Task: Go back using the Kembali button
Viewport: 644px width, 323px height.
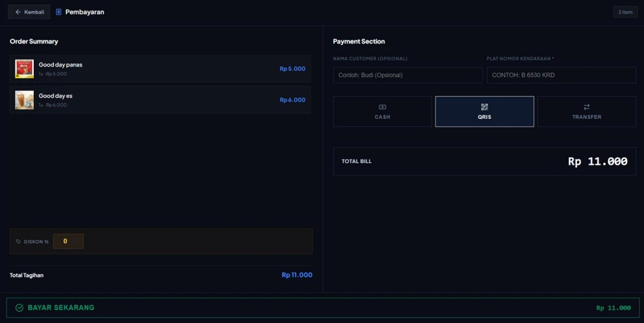Action: pos(29,12)
